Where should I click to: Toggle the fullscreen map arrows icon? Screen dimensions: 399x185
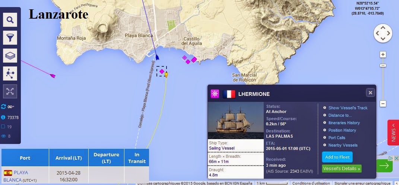tap(10, 91)
